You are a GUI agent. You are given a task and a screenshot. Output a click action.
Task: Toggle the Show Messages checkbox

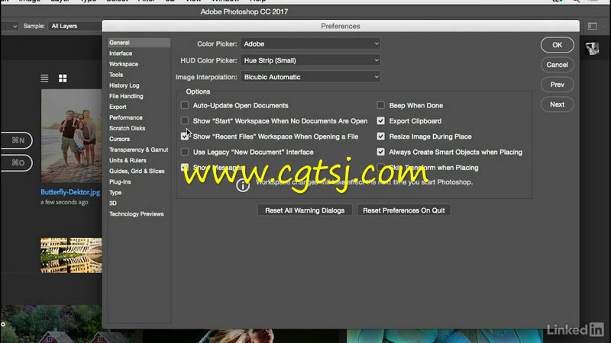[x=185, y=167]
